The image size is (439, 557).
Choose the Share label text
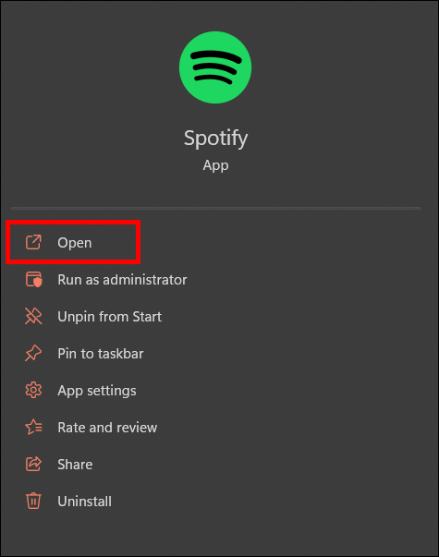[75, 465]
